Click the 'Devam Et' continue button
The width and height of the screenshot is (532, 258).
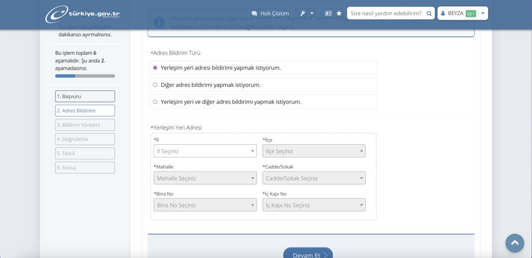tap(308, 253)
